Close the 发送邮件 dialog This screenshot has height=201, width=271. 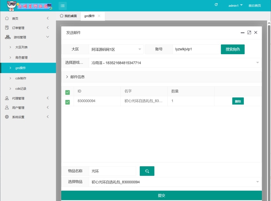256,32
